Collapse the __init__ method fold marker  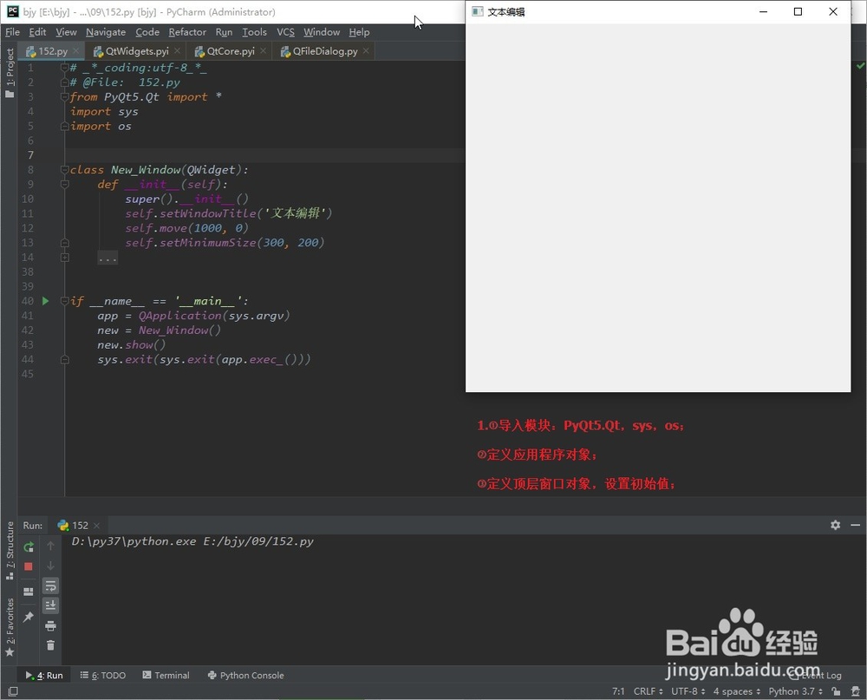(x=65, y=184)
